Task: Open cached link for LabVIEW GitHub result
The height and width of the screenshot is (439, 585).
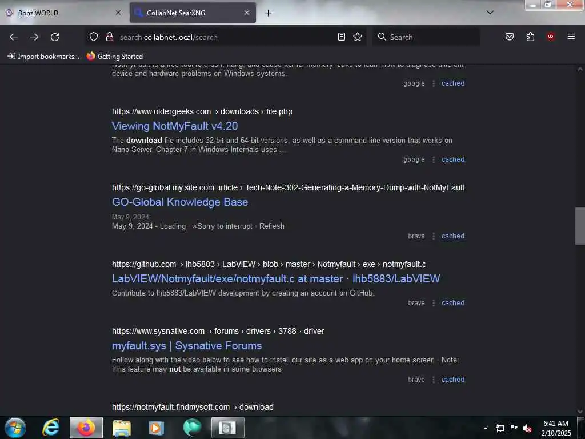Action: click(453, 303)
